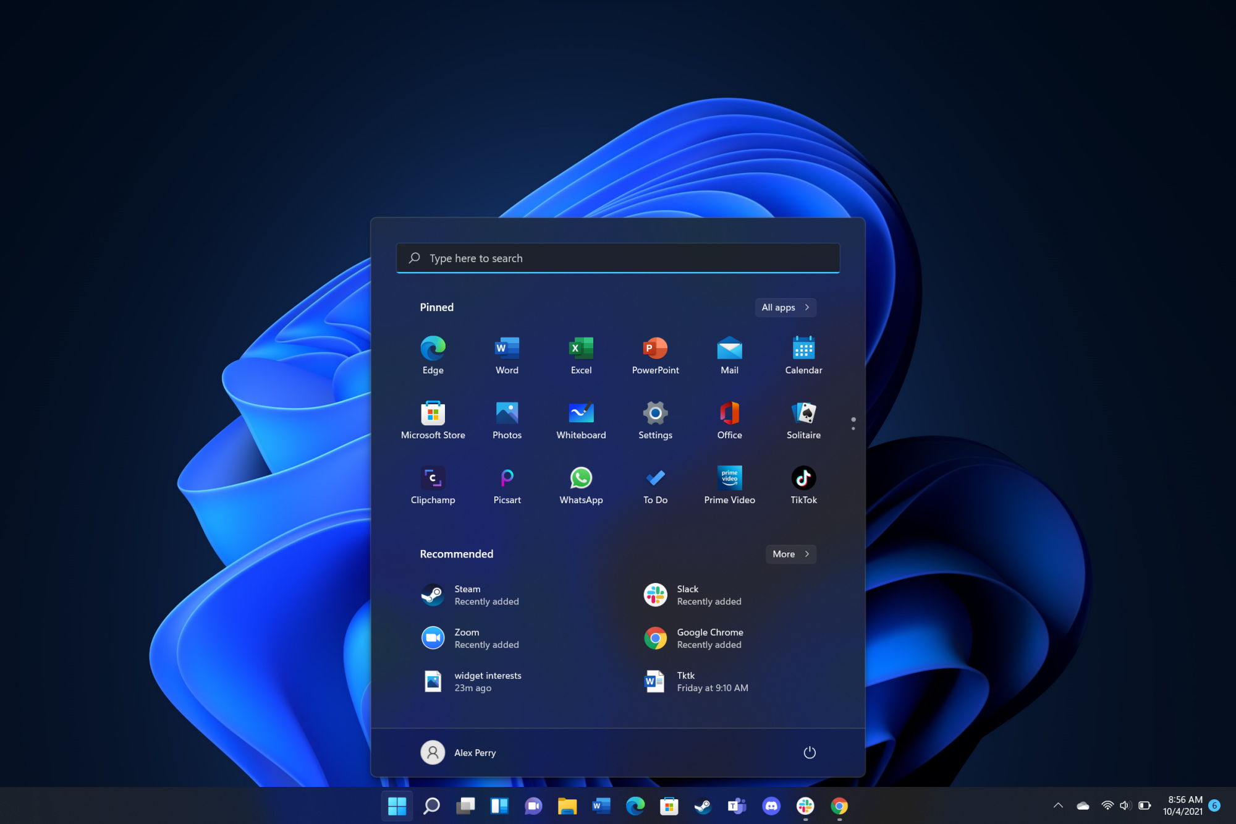Launch WhatsApp from pinned apps

(x=581, y=485)
